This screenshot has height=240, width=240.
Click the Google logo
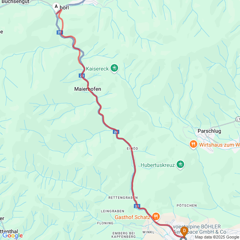point(12,236)
